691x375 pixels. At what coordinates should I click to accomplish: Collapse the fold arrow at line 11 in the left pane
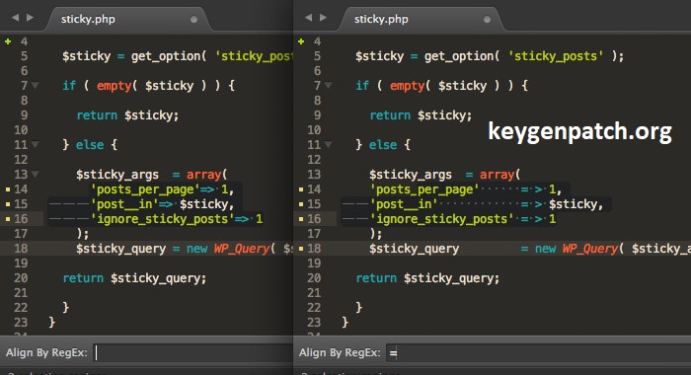click(x=35, y=144)
